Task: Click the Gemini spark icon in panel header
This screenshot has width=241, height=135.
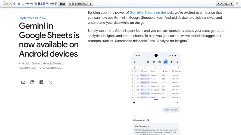Action: tap(134, 103)
